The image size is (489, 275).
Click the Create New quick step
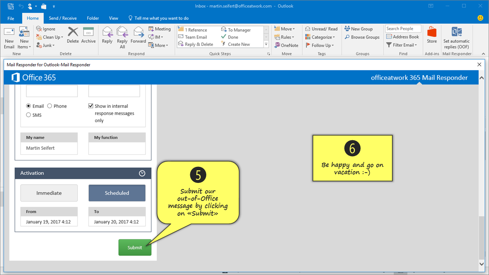pos(235,44)
